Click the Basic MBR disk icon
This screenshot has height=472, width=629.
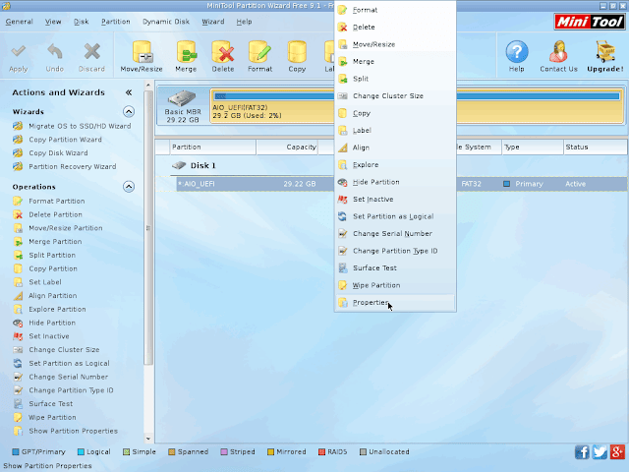click(x=182, y=98)
